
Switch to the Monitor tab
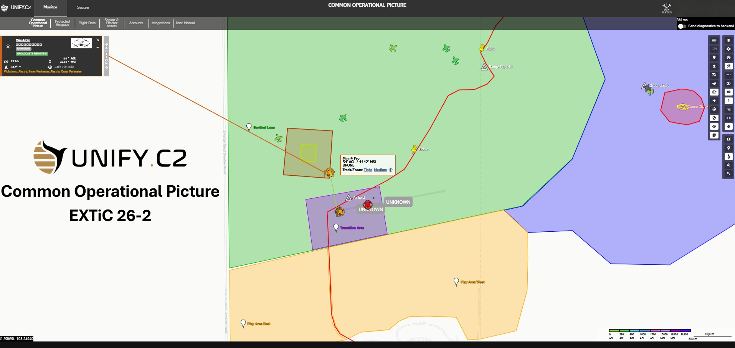click(x=50, y=7)
